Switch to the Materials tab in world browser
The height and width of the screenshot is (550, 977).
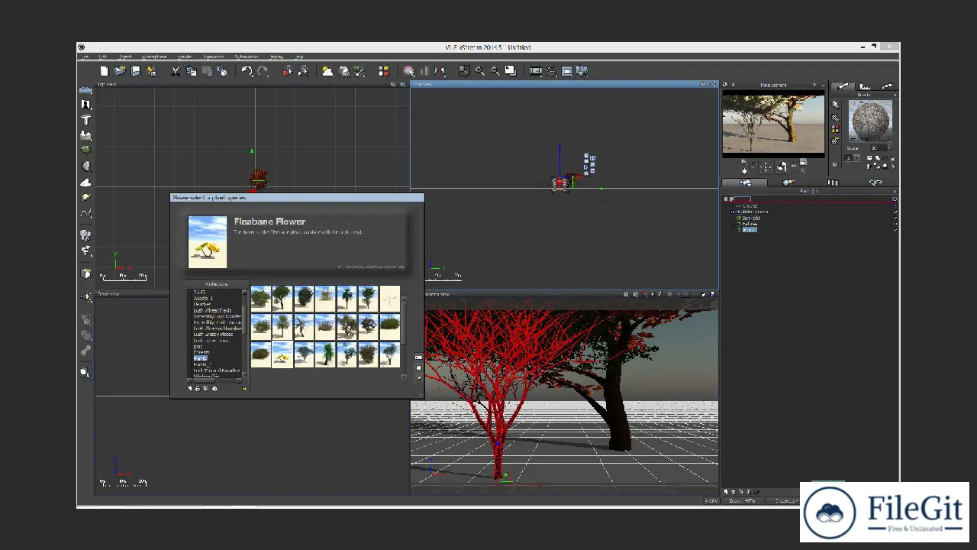[789, 183]
